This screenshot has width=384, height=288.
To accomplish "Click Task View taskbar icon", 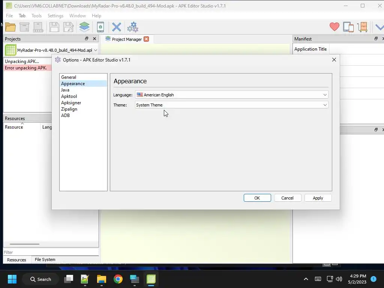I will pyautogui.click(x=69, y=279).
